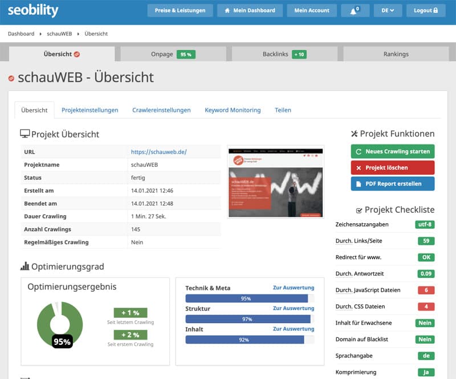This screenshot has height=379, width=456.
Task: Click the breadcrumb arrow after Dashboard
Action: pyautogui.click(x=40, y=34)
